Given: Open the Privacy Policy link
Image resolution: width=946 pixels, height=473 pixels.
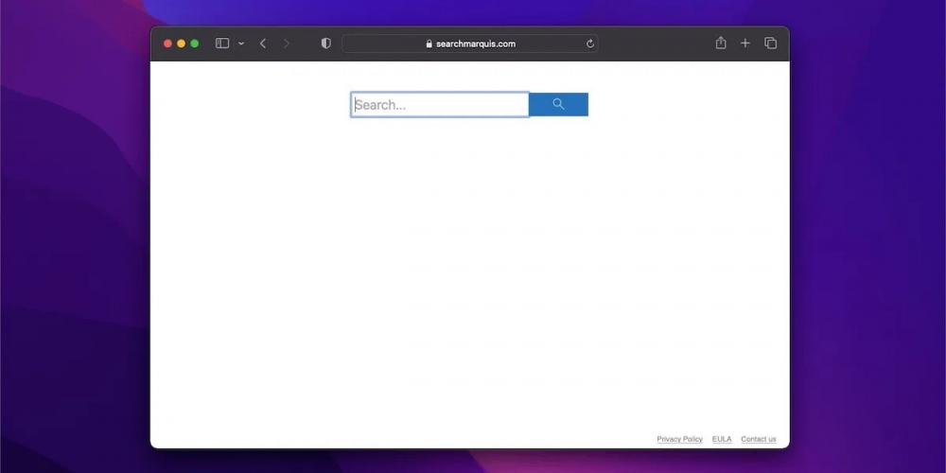Looking at the screenshot, I should click(679, 439).
